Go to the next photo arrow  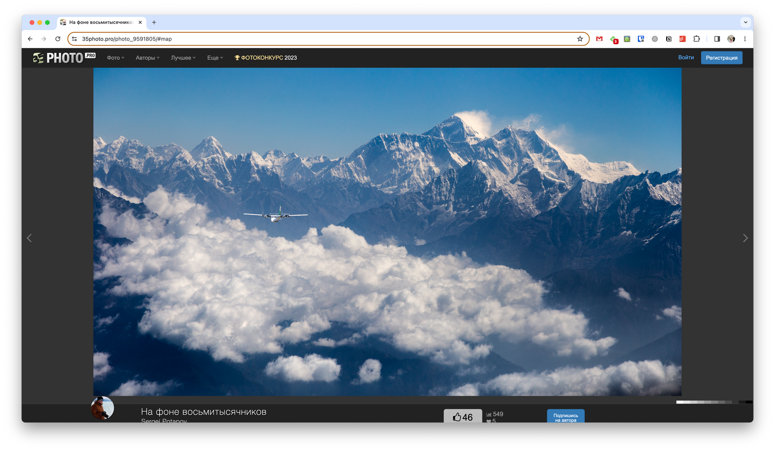[x=745, y=238]
